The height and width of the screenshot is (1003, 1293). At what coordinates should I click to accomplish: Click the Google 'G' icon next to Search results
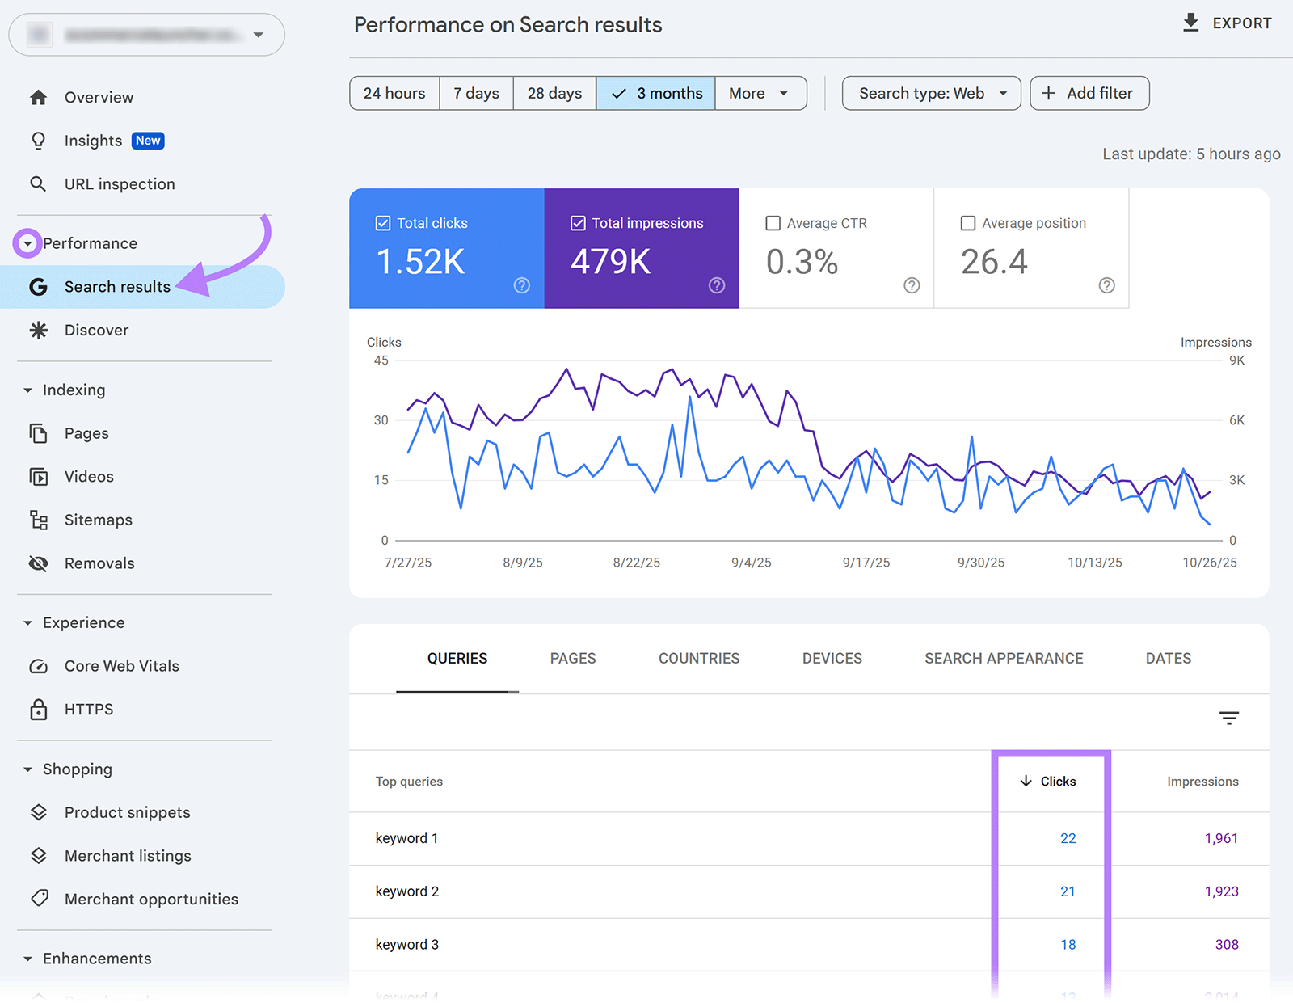[38, 286]
